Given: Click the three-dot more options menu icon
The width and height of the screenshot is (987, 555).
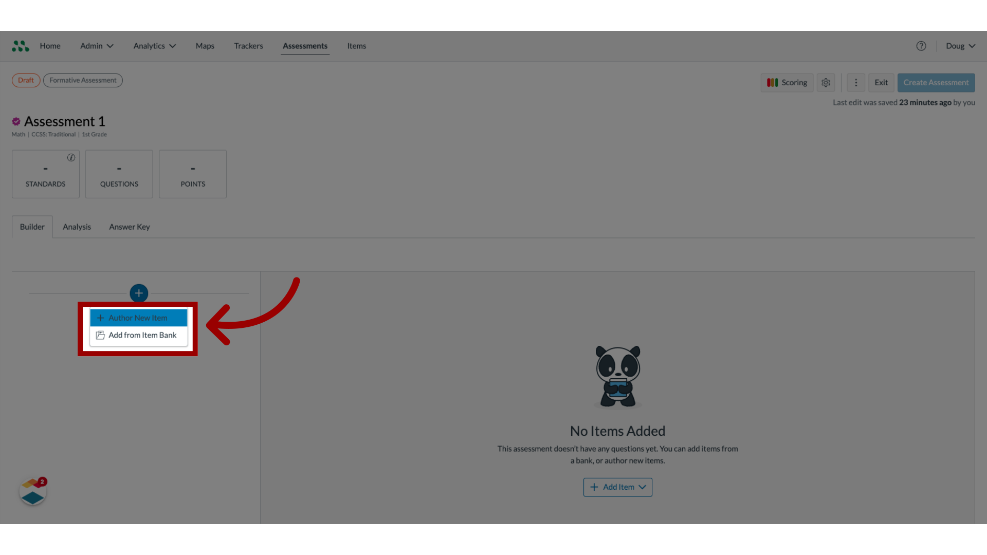Looking at the screenshot, I should [x=855, y=82].
